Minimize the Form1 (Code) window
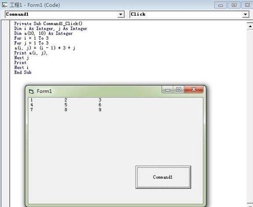Image resolution: width=253 pixels, height=207 pixels. click(220, 5)
